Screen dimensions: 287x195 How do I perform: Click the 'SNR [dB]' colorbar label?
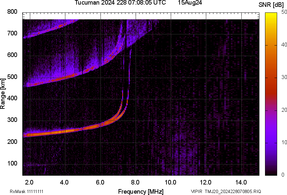271,5
